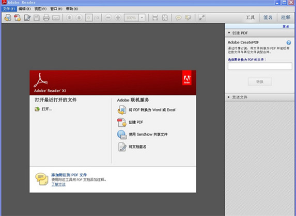Open the 帮助 menu
Viewport: 296px width, 216px height.
pyautogui.click(x=72, y=9)
